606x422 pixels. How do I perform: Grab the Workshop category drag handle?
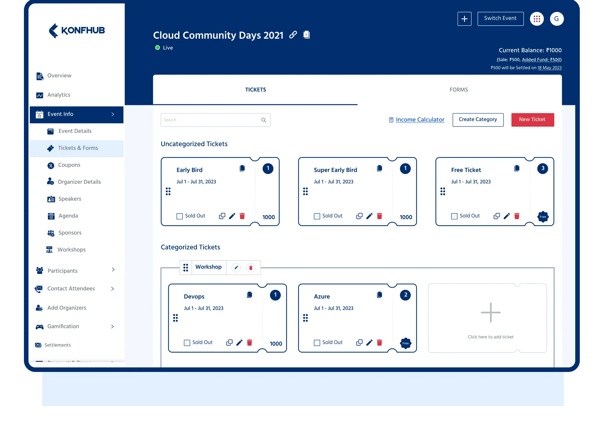point(186,268)
